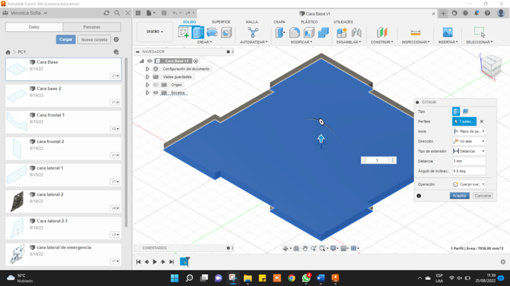Viewport: 510px width, 286px height.
Task: Click the Combine modify tool
Action: pos(323,33)
